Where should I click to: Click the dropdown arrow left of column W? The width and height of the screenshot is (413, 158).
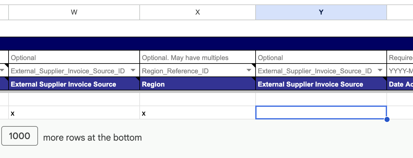click(x=3, y=70)
